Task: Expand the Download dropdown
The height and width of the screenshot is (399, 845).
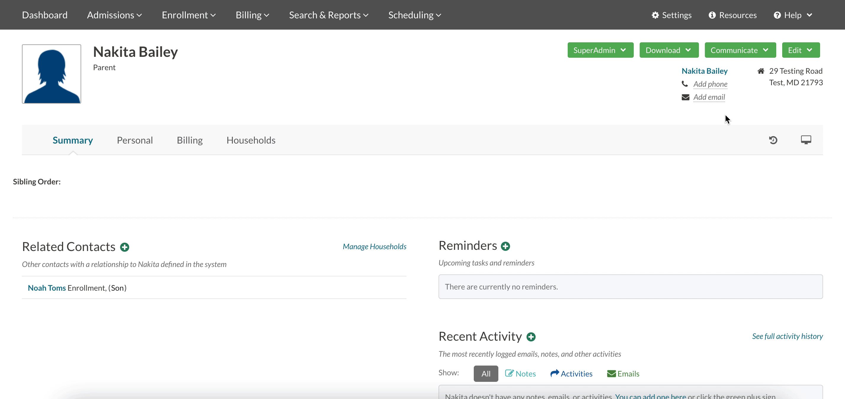Action: pyautogui.click(x=669, y=50)
